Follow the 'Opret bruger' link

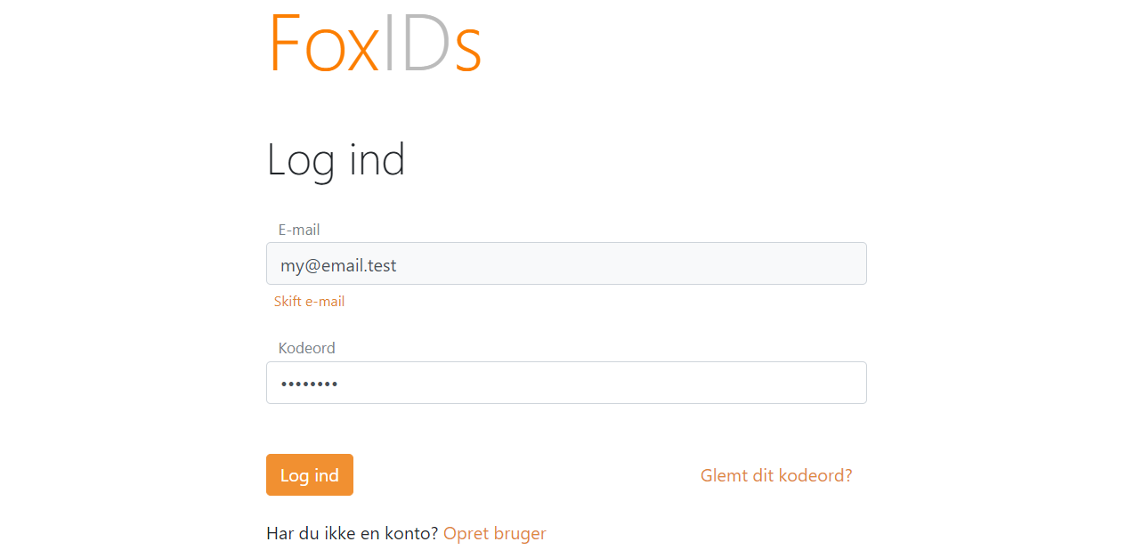coord(495,533)
